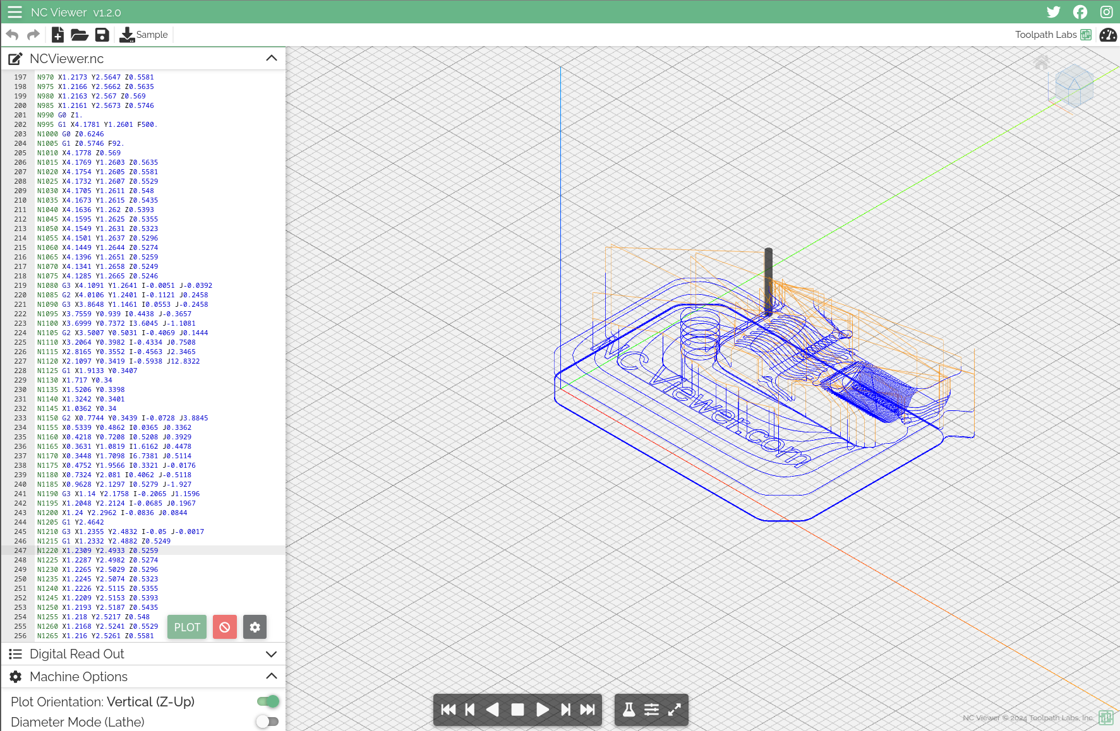Open a file from disk
This screenshot has height=731, width=1120.
pyautogui.click(x=80, y=35)
